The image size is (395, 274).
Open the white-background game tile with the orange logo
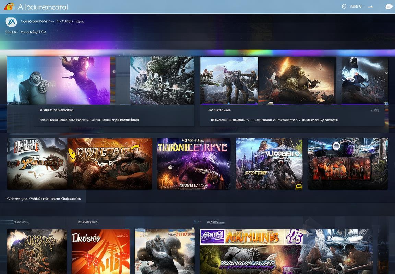click(x=37, y=164)
